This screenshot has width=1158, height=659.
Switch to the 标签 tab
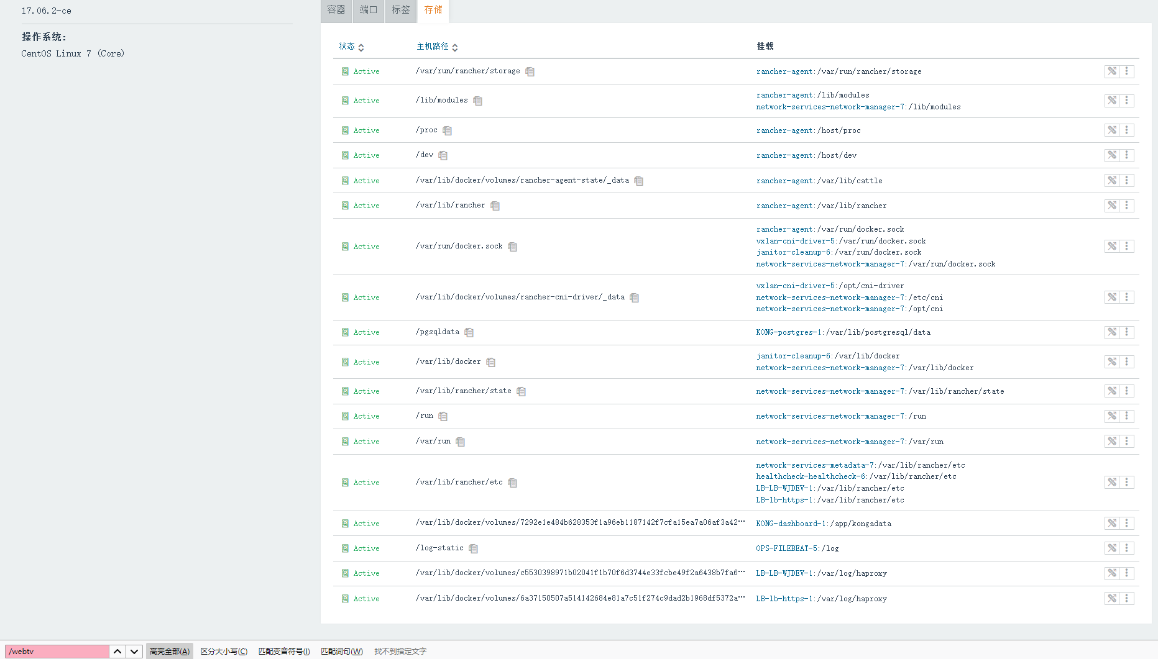point(401,11)
